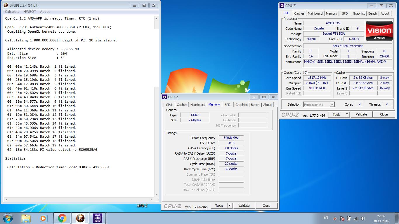Open Mainboard tab in CPU-Z CPU window
Viewport: 399px width, 224px height.
coord(315,13)
